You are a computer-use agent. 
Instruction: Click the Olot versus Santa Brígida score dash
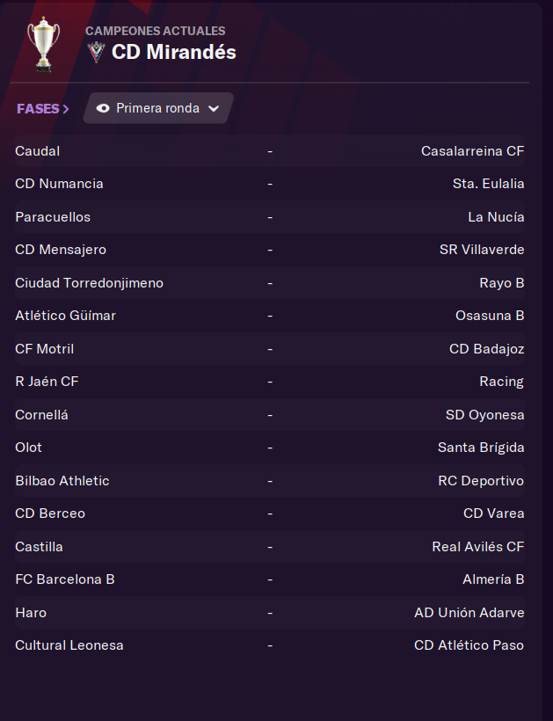click(270, 448)
